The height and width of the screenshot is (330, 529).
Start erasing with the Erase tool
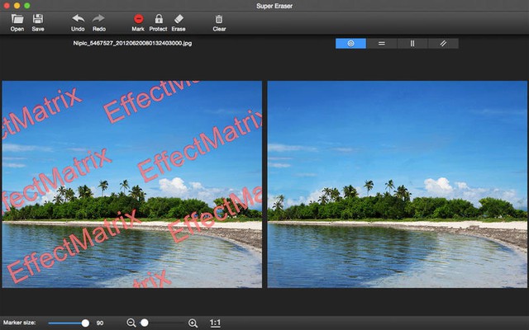pyautogui.click(x=179, y=19)
